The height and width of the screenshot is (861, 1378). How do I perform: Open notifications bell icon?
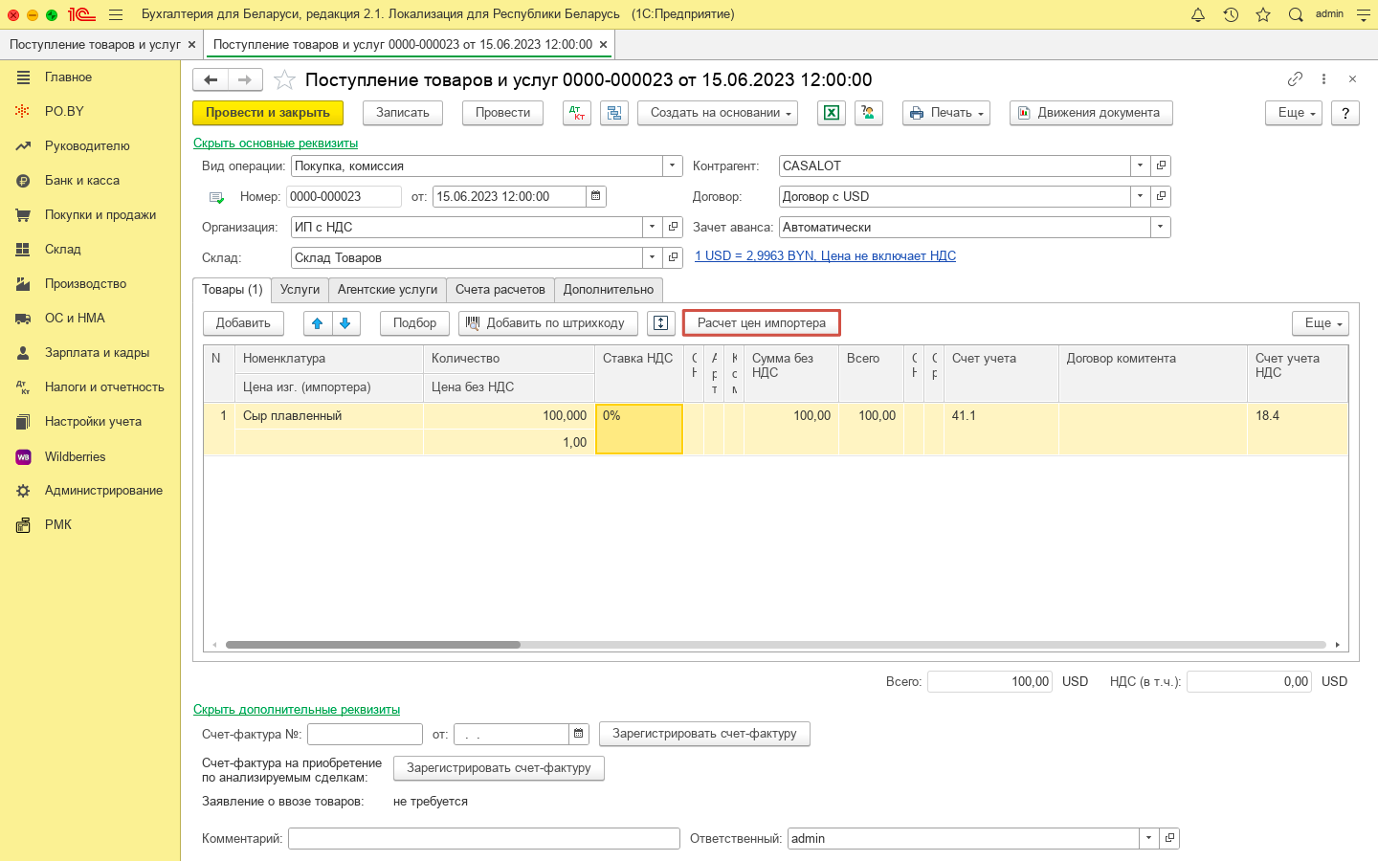pyautogui.click(x=1198, y=14)
